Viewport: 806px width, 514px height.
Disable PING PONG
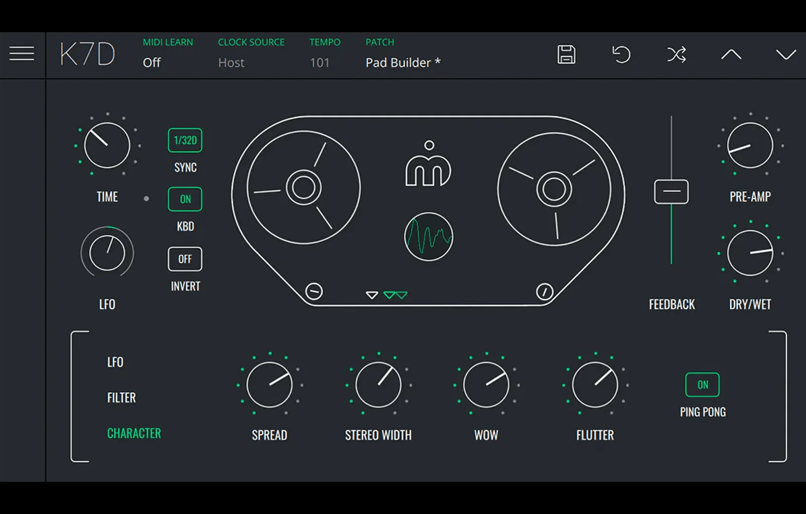click(702, 385)
